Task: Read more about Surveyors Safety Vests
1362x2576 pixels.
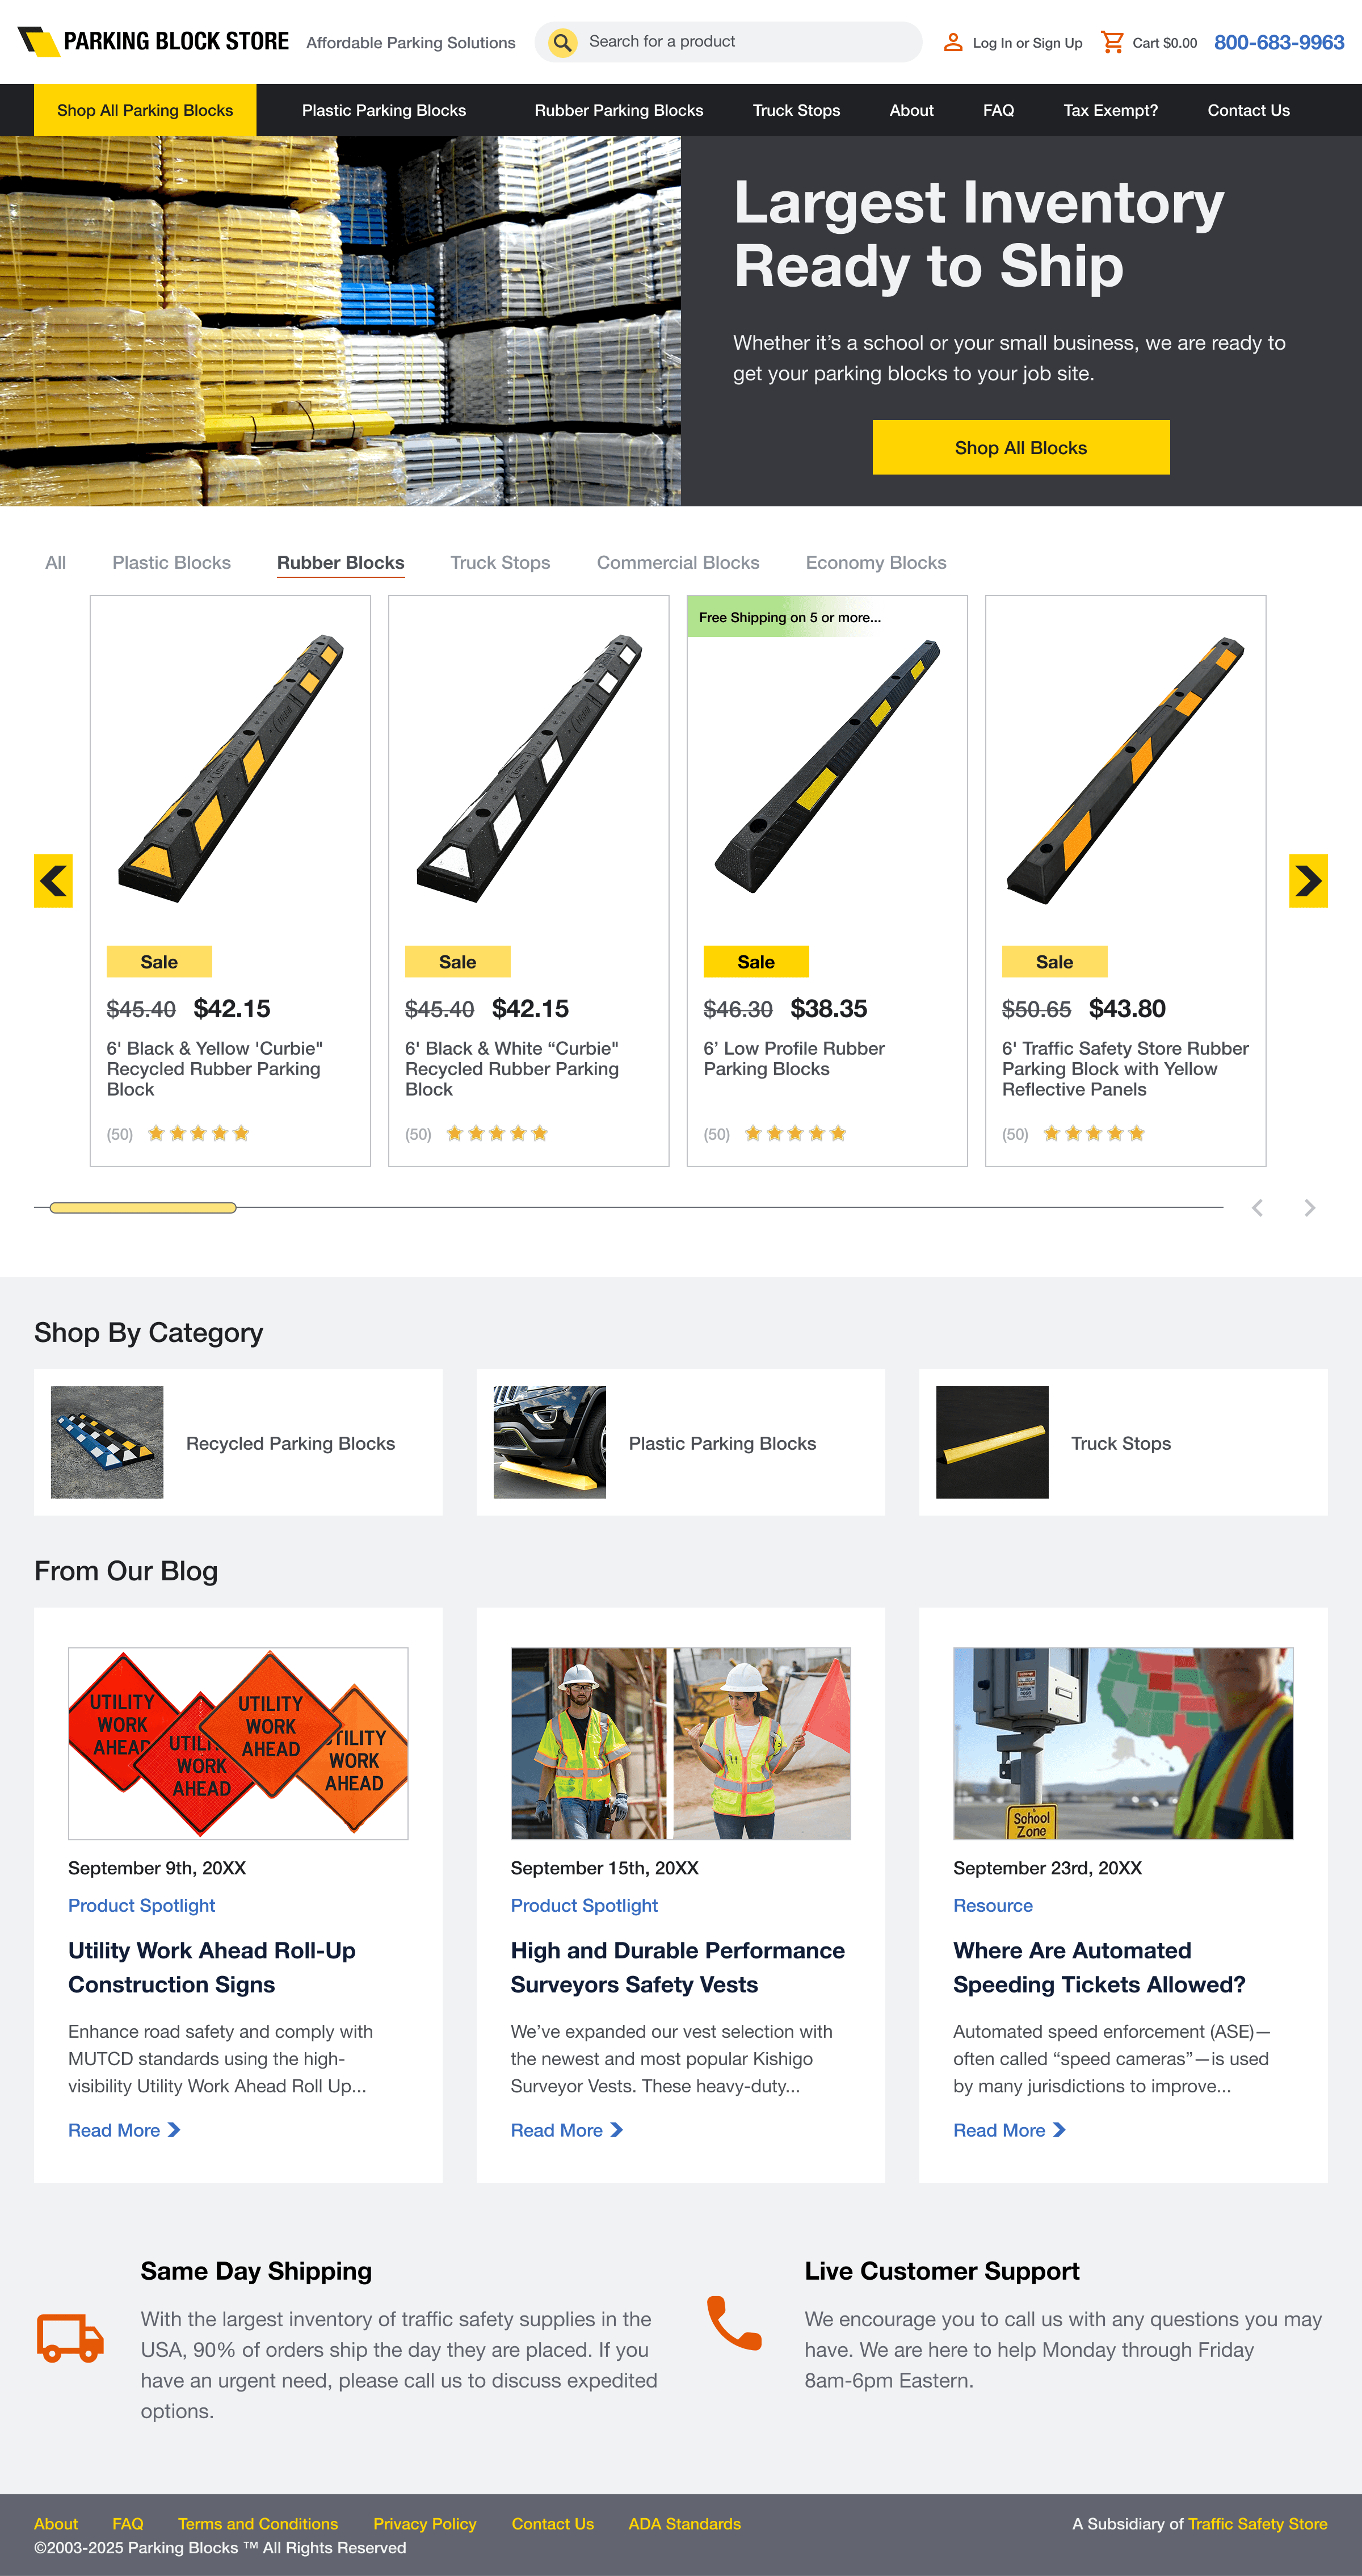Action: (x=567, y=2130)
